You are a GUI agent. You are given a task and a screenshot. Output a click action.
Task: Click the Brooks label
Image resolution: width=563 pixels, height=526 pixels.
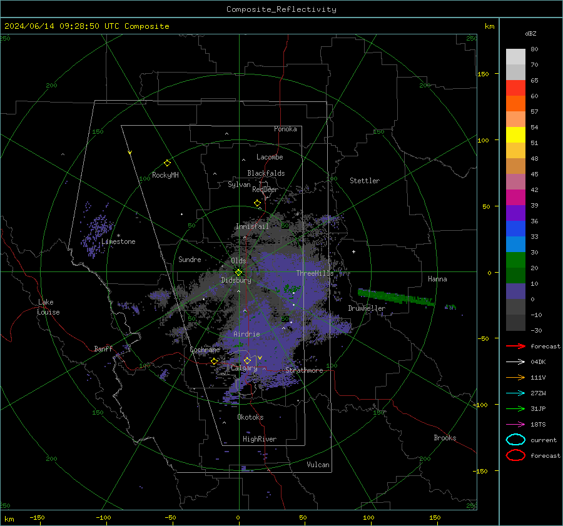445,438
